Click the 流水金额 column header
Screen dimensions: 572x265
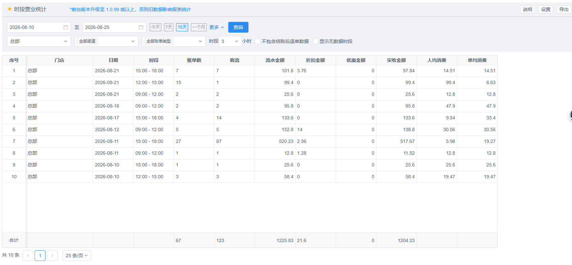275,60
